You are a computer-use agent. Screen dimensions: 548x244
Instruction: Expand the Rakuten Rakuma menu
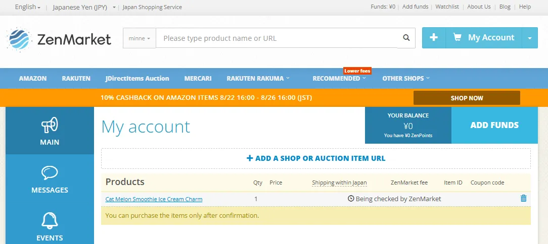258,79
